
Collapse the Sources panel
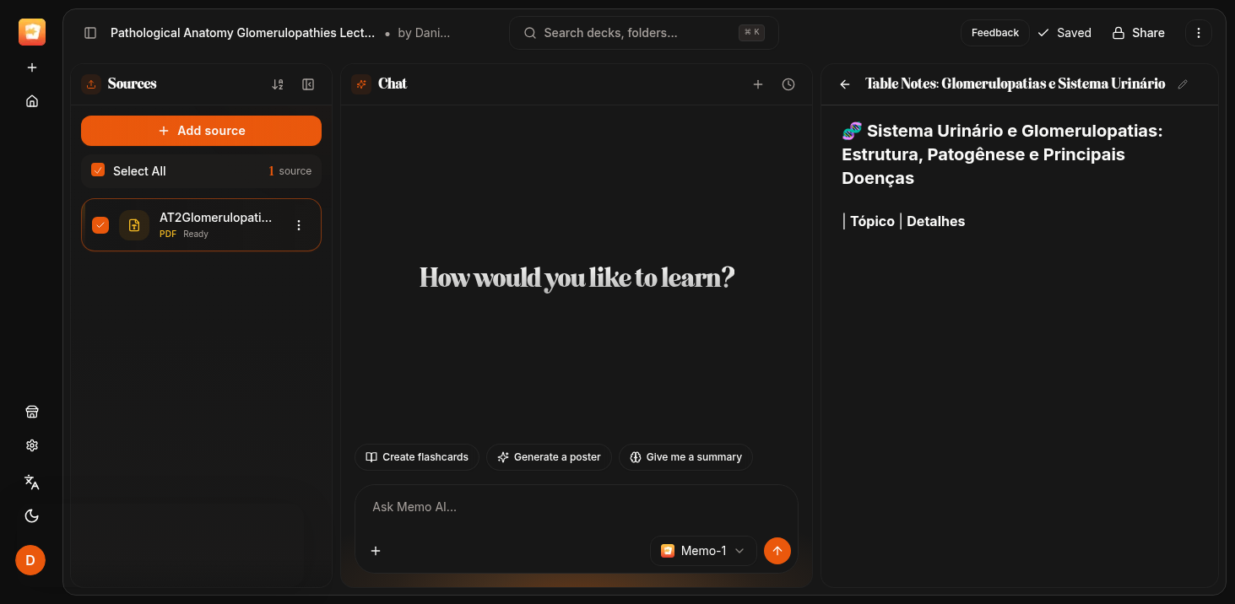pos(308,84)
